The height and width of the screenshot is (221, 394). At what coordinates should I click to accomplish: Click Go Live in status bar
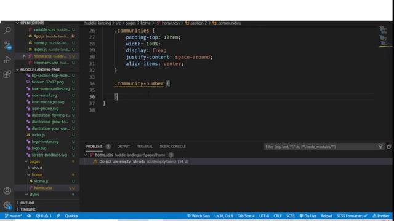308,216
